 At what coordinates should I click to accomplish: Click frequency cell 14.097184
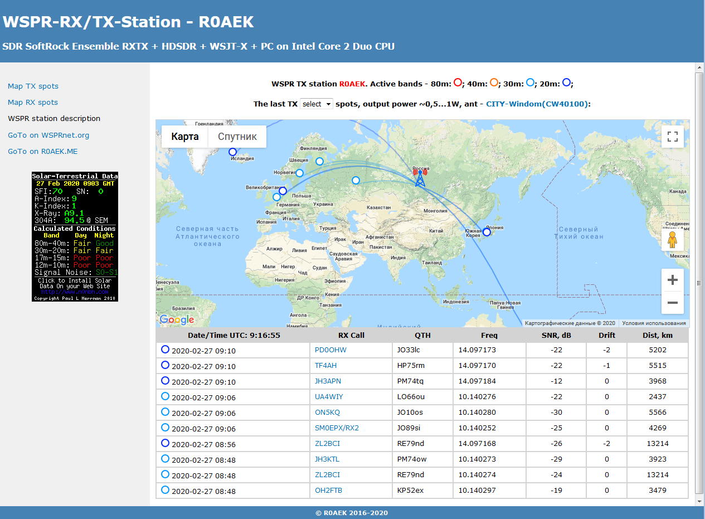point(489,381)
